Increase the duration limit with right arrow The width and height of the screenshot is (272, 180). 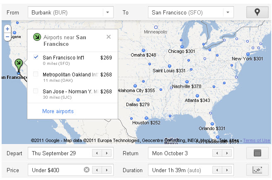(x=227, y=170)
